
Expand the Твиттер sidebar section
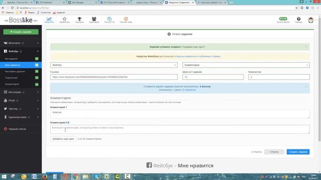coord(21,109)
